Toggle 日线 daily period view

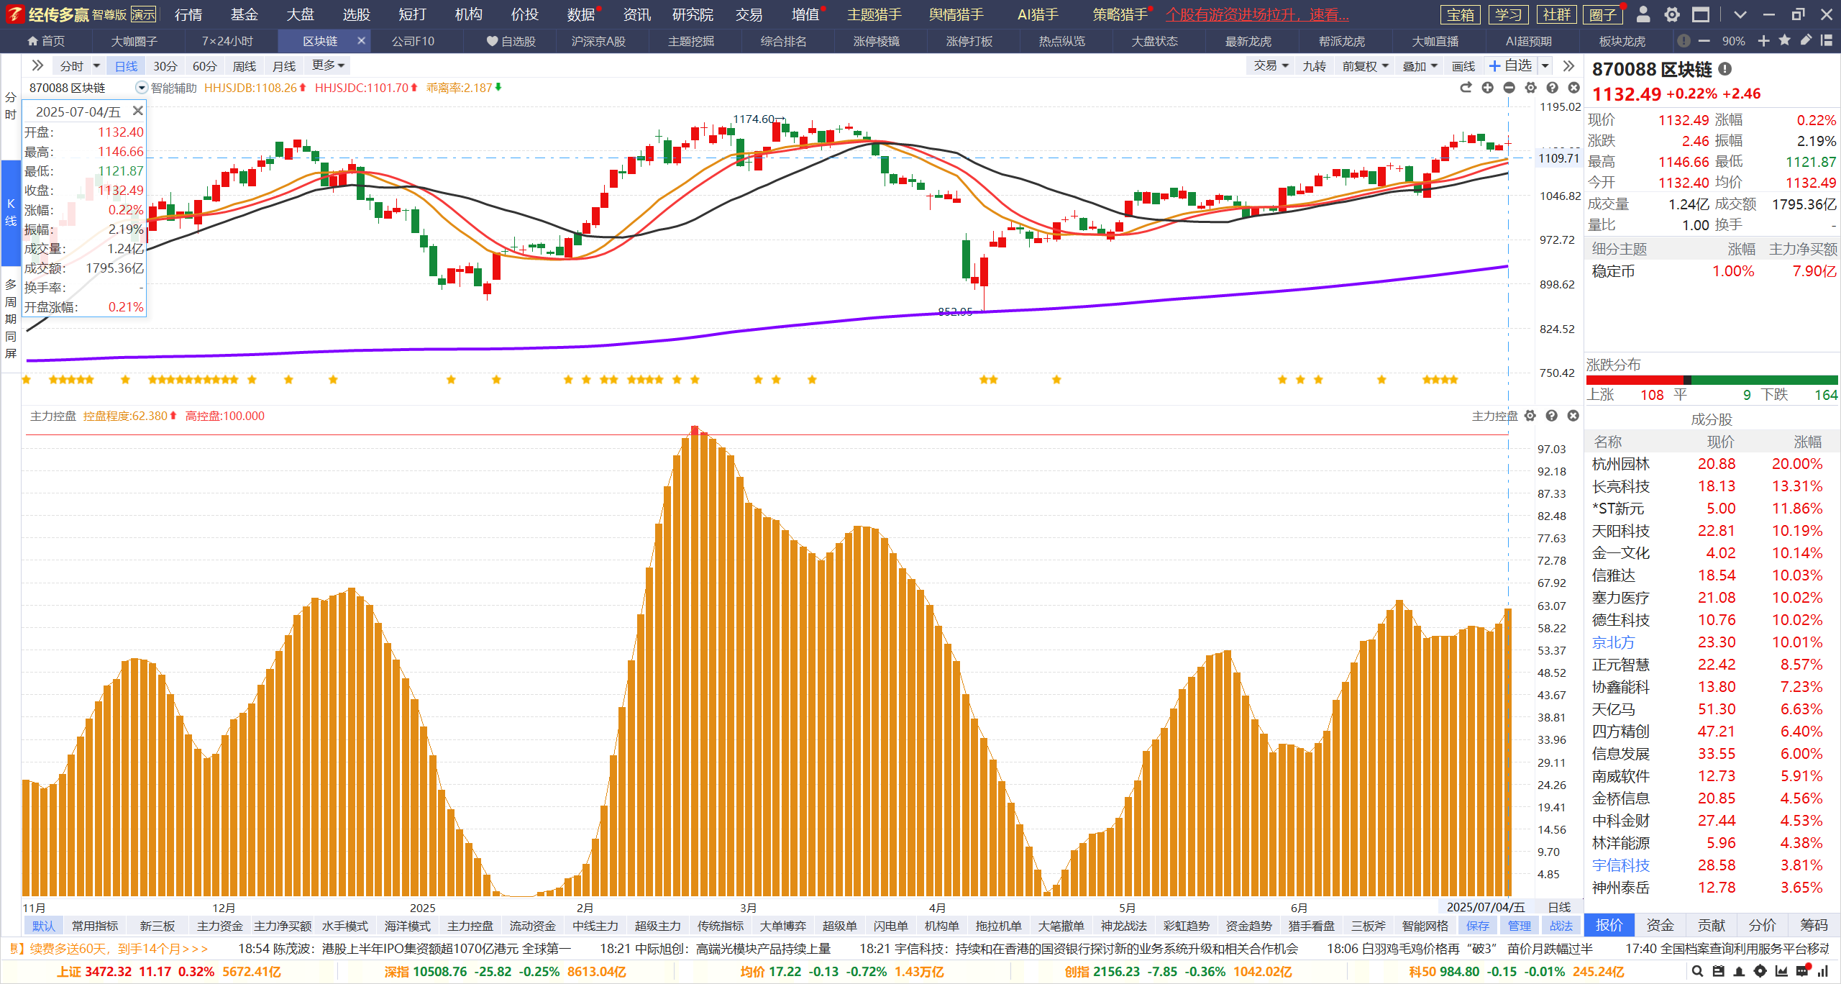coord(126,66)
